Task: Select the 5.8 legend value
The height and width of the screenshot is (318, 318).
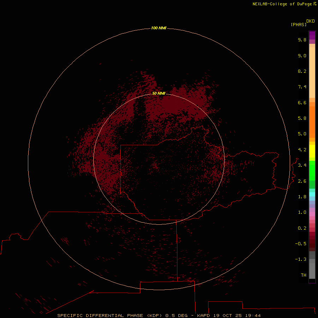Action: click(x=302, y=118)
